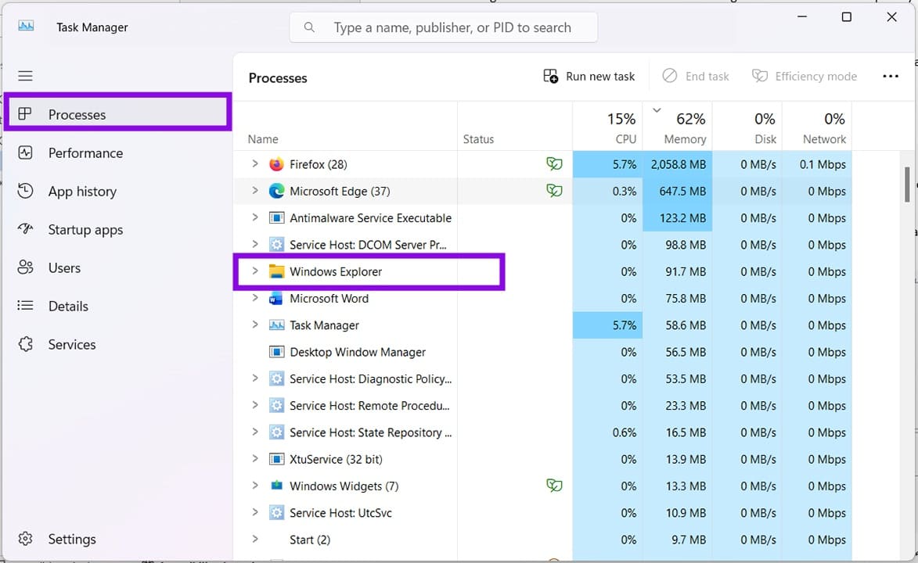Click the Service Host: Diagnostic Policy gear icon
The image size is (918, 563).
276,378
